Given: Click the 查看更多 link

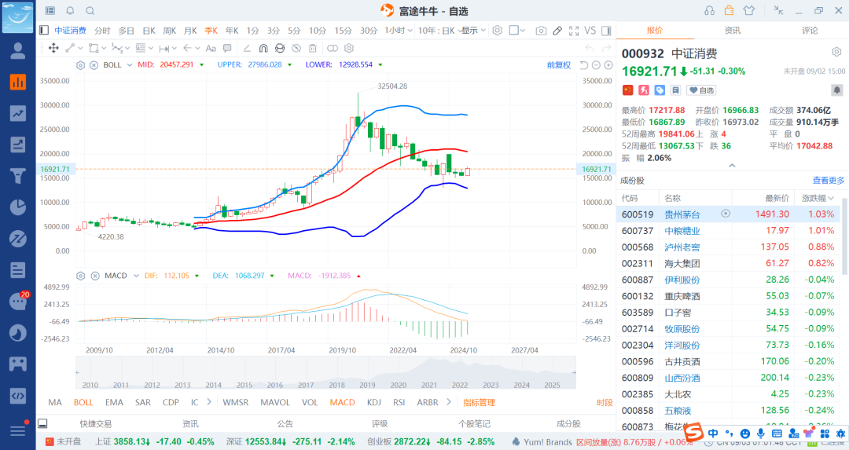Looking at the screenshot, I should point(829,181).
